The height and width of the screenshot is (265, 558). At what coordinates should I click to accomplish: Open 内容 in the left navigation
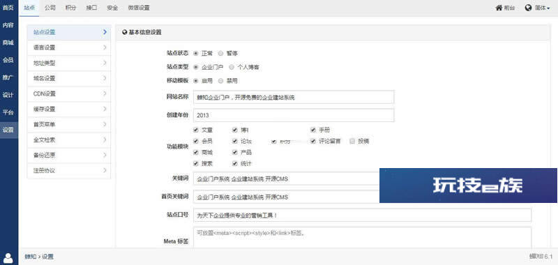coord(8,25)
